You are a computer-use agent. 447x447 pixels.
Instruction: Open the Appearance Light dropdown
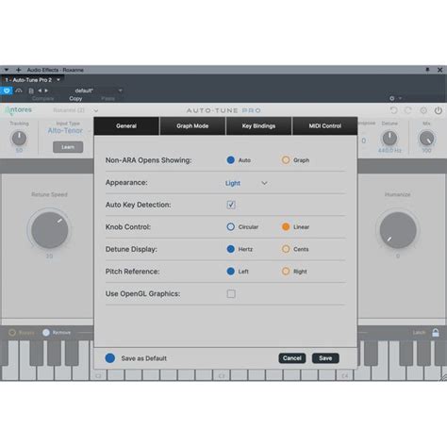click(x=246, y=183)
